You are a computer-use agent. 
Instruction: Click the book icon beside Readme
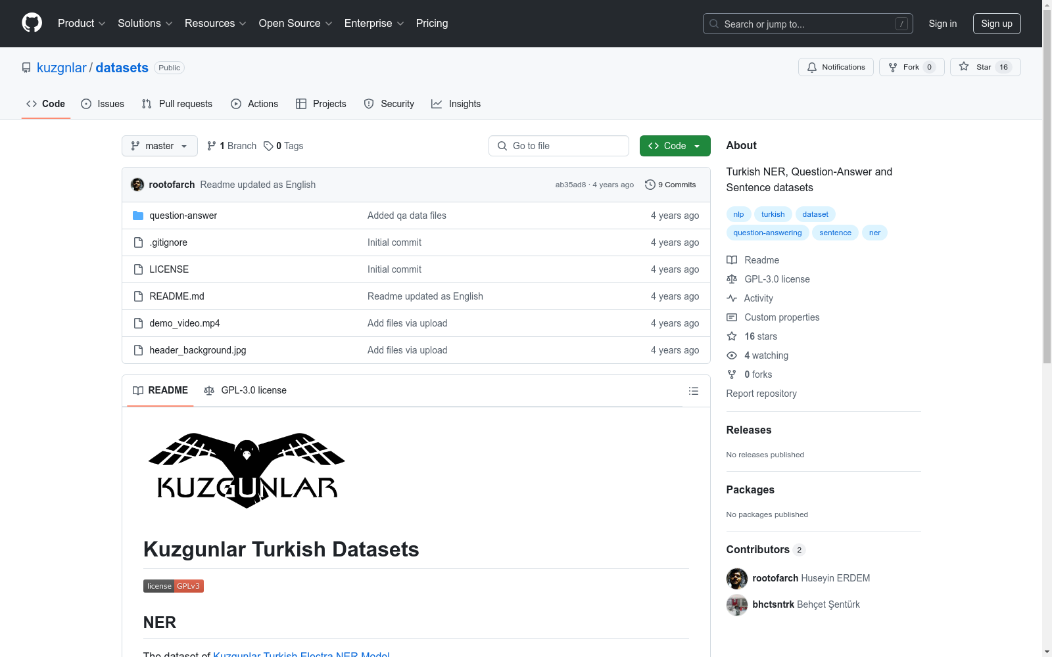coord(732,260)
